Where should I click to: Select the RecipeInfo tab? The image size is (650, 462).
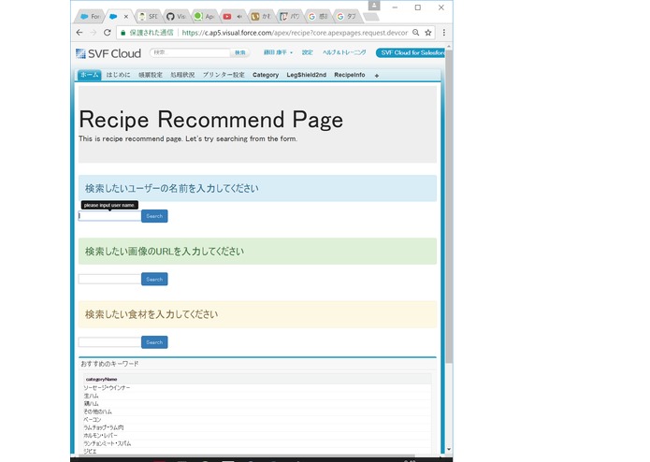click(x=350, y=75)
